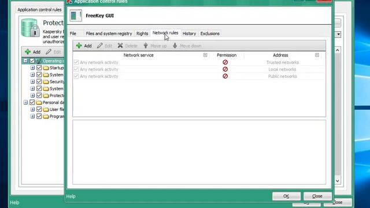Toggle checkbox for Public networks rule

coord(76,76)
